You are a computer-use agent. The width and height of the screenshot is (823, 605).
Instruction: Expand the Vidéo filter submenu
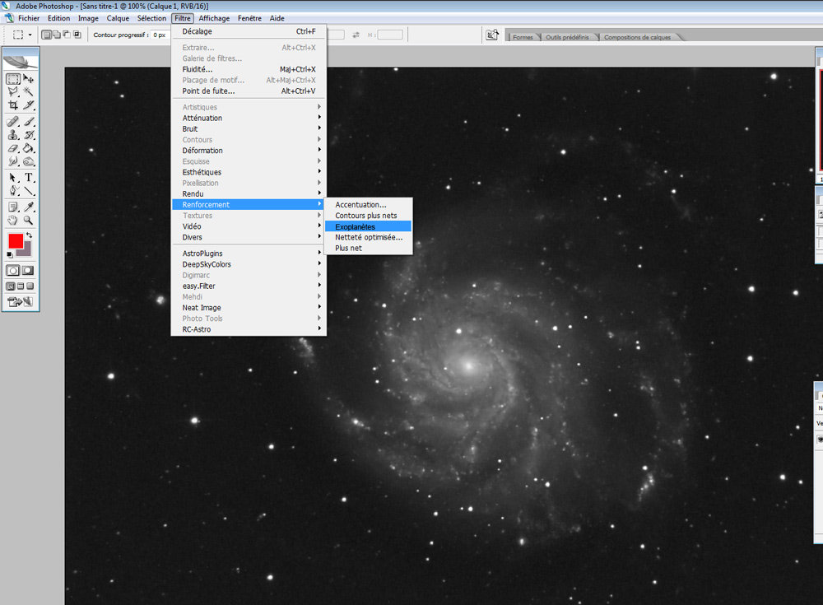pos(249,226)
